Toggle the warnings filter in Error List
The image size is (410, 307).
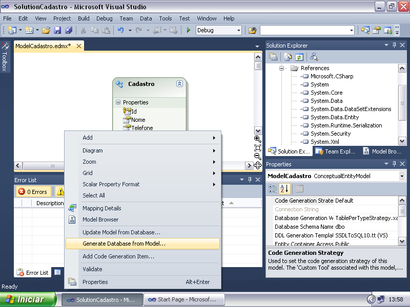click(60, 192)
